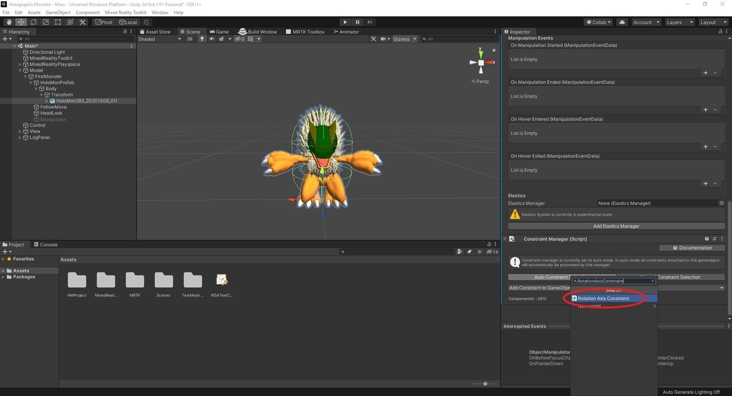Open the Shaded draw mode dropdown
This screenshot has height=396, width=732.
click(160, 39)
